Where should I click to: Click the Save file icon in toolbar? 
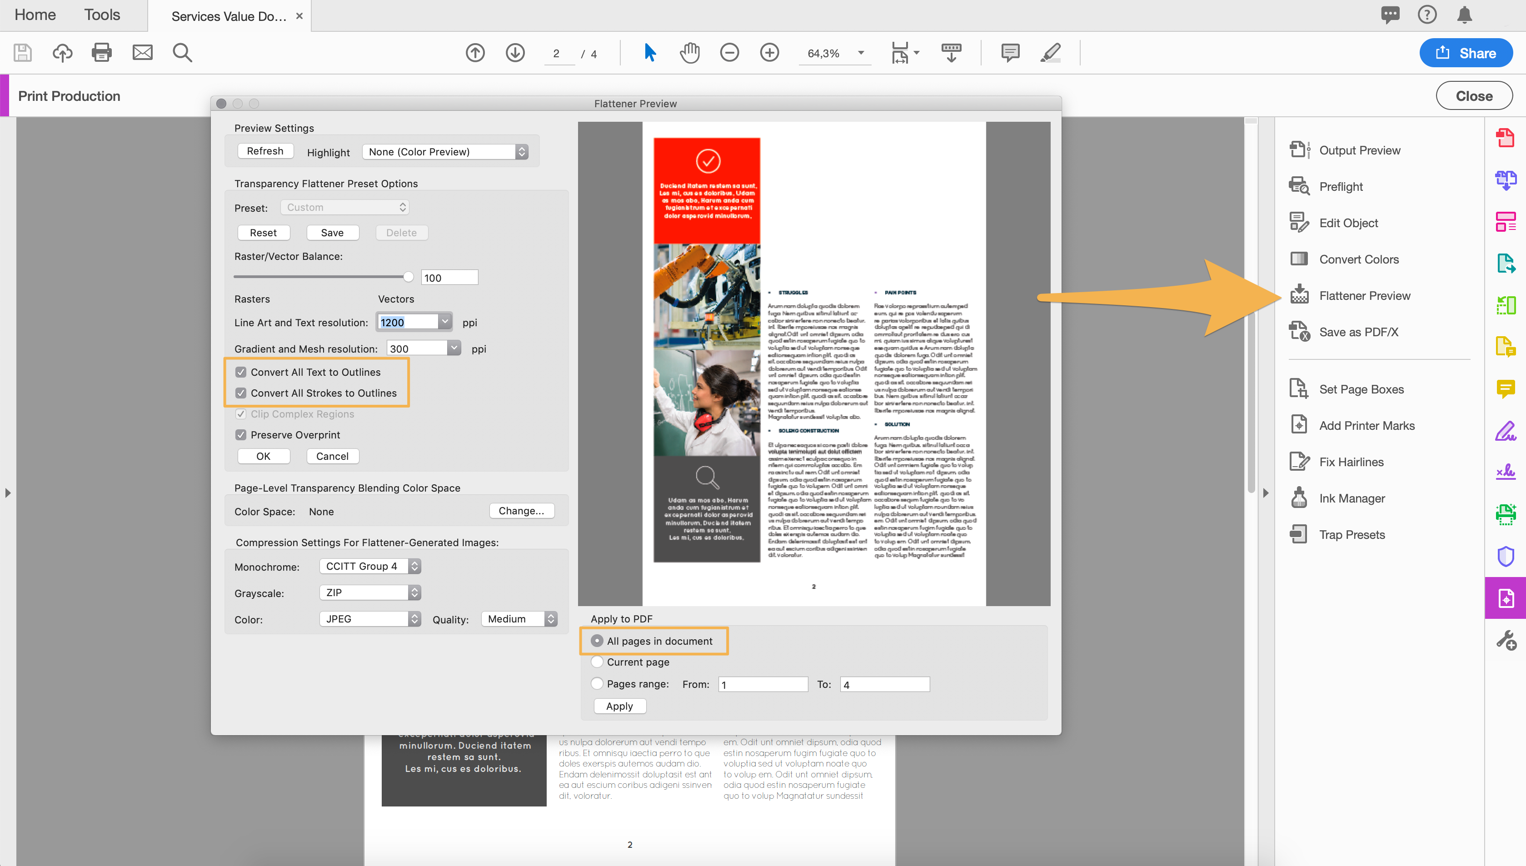23,53
